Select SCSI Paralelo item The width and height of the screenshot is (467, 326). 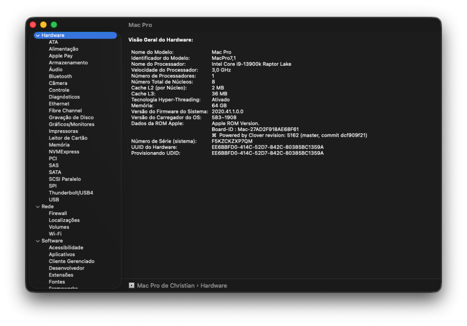coord(64,179)
